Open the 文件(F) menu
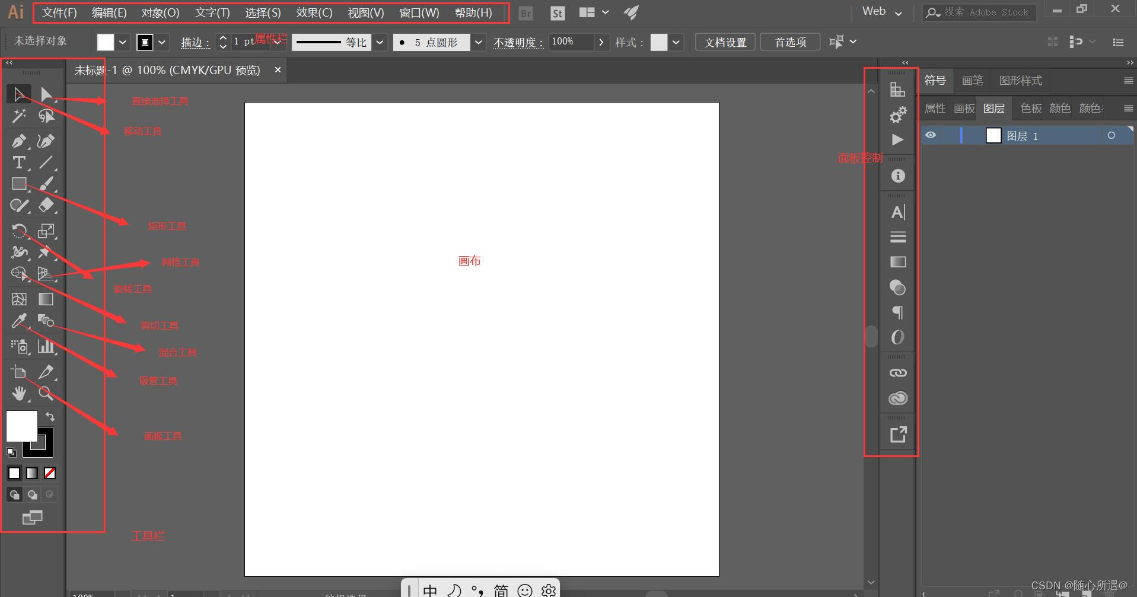Screen dimensions: 1137x597 [59, 13]
